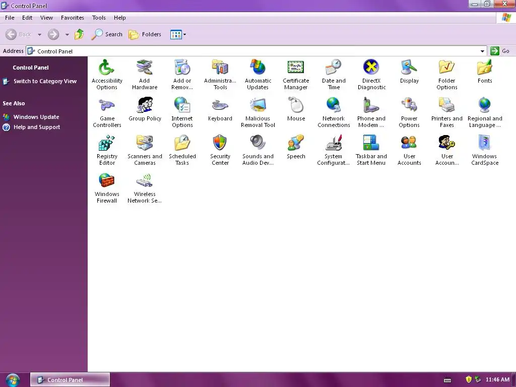Expand the Address bar dropdown

482,51
